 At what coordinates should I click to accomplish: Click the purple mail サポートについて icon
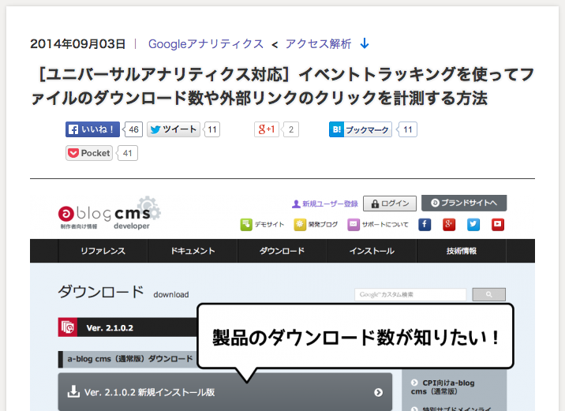pos(354,224)
